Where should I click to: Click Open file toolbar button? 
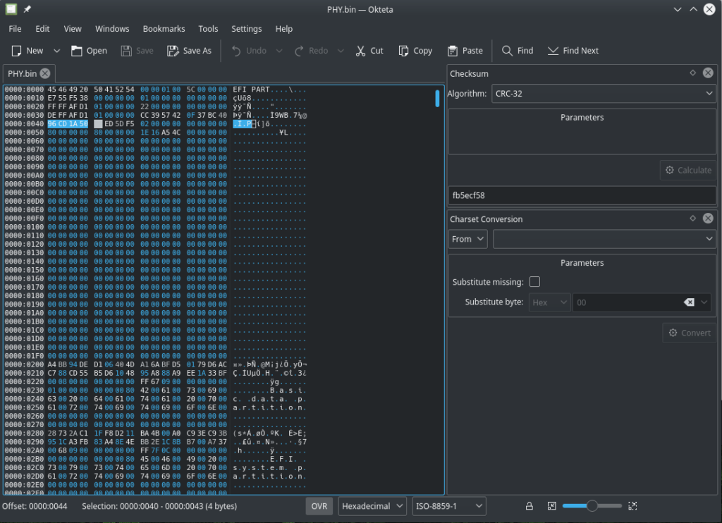(89, 51)
